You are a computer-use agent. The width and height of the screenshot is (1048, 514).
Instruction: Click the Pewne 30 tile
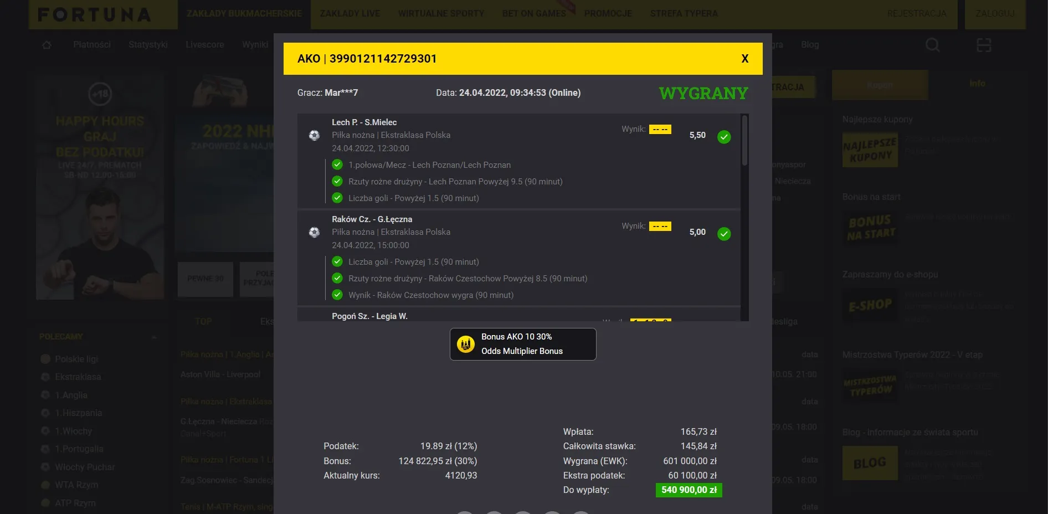coord(206,279)
